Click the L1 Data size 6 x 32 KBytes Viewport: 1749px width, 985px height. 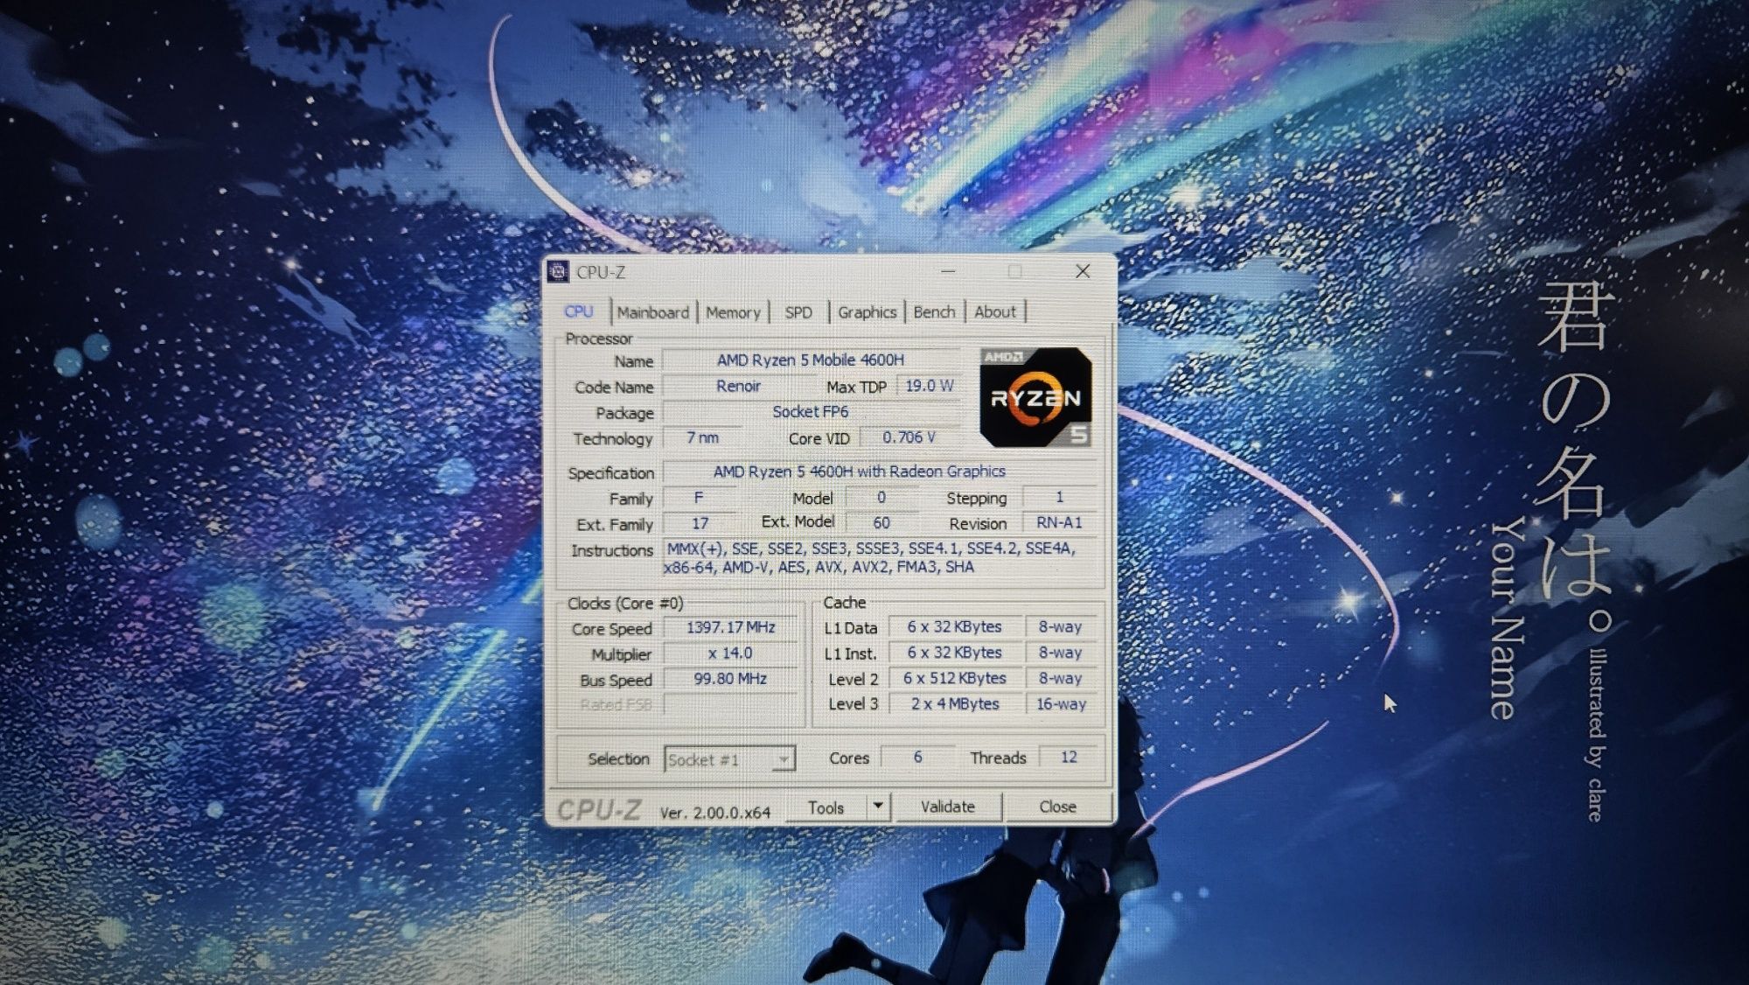tap(954, 627)
